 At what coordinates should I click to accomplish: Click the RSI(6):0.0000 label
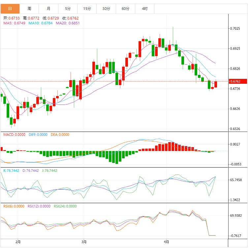14,206
